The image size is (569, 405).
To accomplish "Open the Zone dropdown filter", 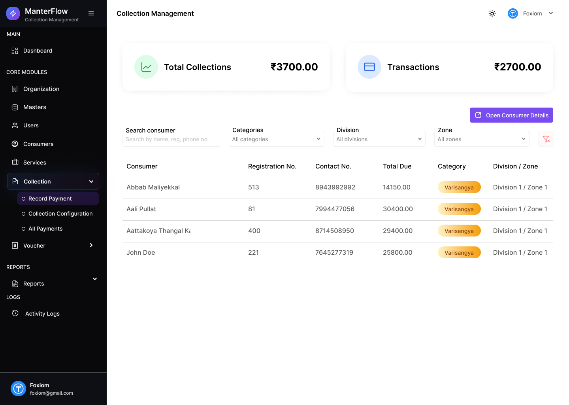I will tap(481, 139).
